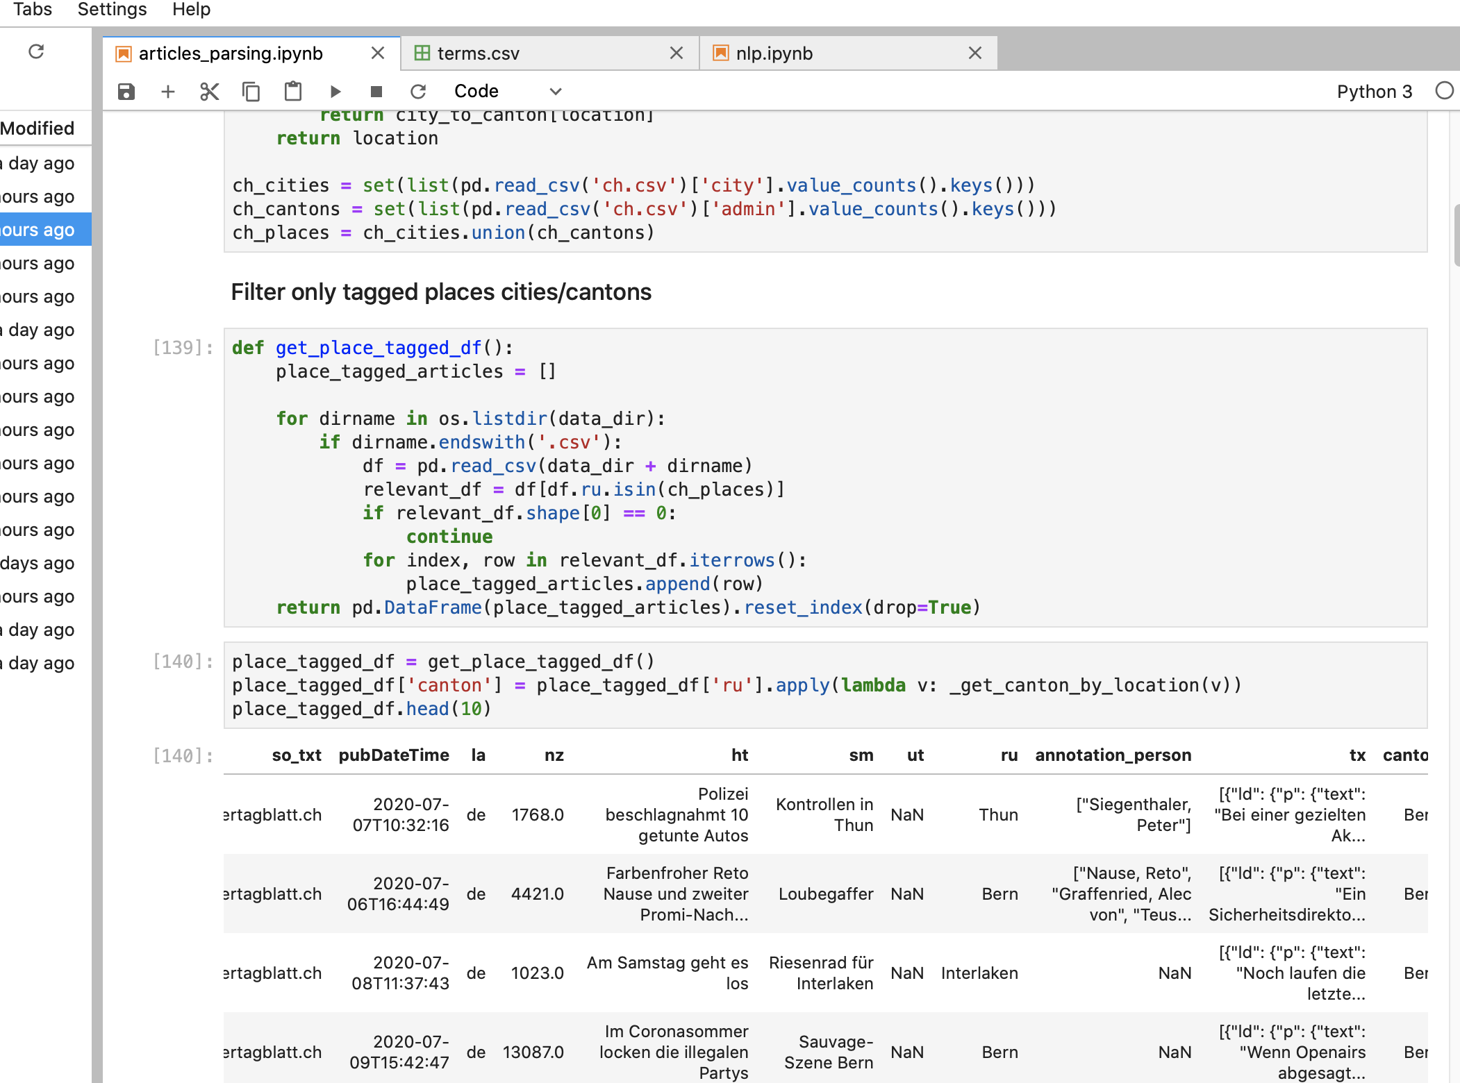Viewport: 1460px width, 1083px height.
Task: Run the selected cell
Action: pos(335,92)
